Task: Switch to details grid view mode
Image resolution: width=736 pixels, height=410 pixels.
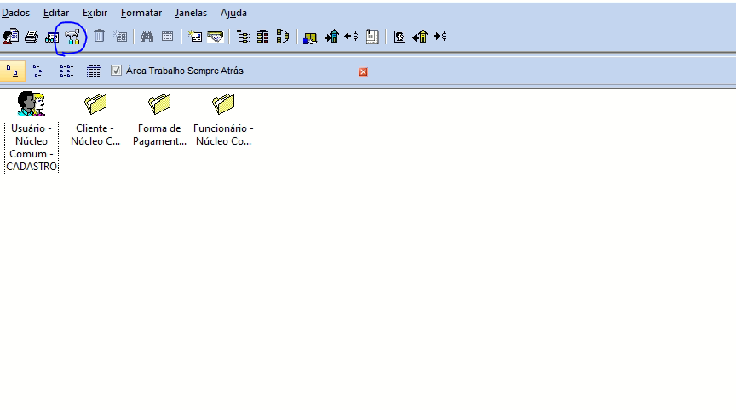Action: (94, 71)
